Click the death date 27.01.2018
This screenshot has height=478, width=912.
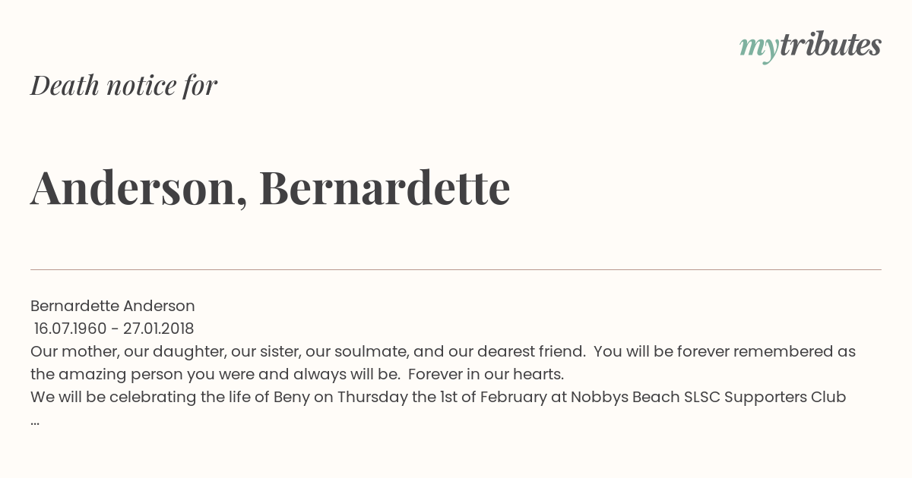pos(158,329)
